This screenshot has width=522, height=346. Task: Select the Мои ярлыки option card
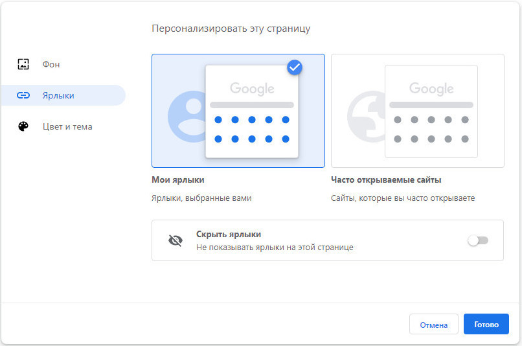pos(238,111)
